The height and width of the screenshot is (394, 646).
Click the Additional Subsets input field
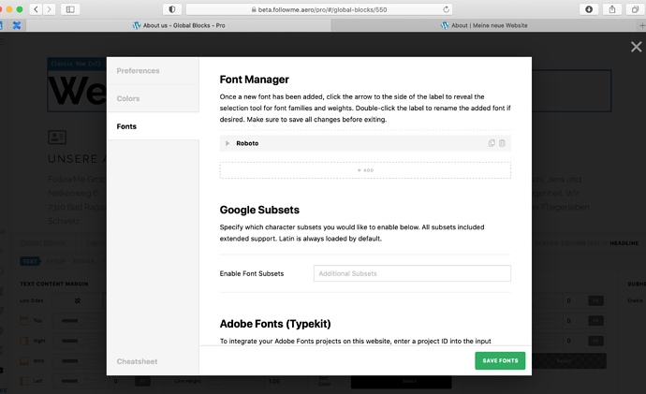412,273
